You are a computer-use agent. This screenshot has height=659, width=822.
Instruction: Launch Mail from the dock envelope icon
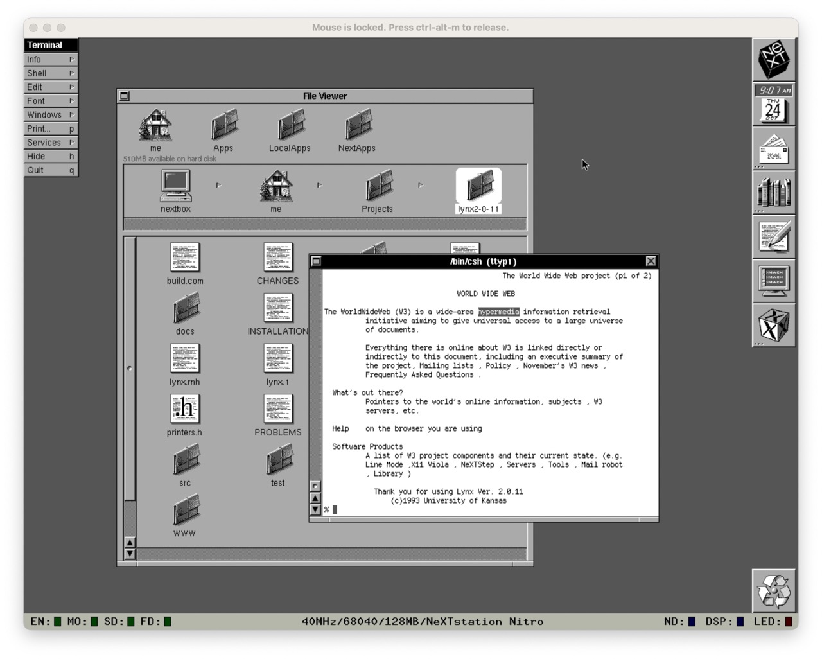774,148
